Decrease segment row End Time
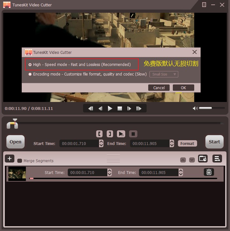 (x=181, y=174)
